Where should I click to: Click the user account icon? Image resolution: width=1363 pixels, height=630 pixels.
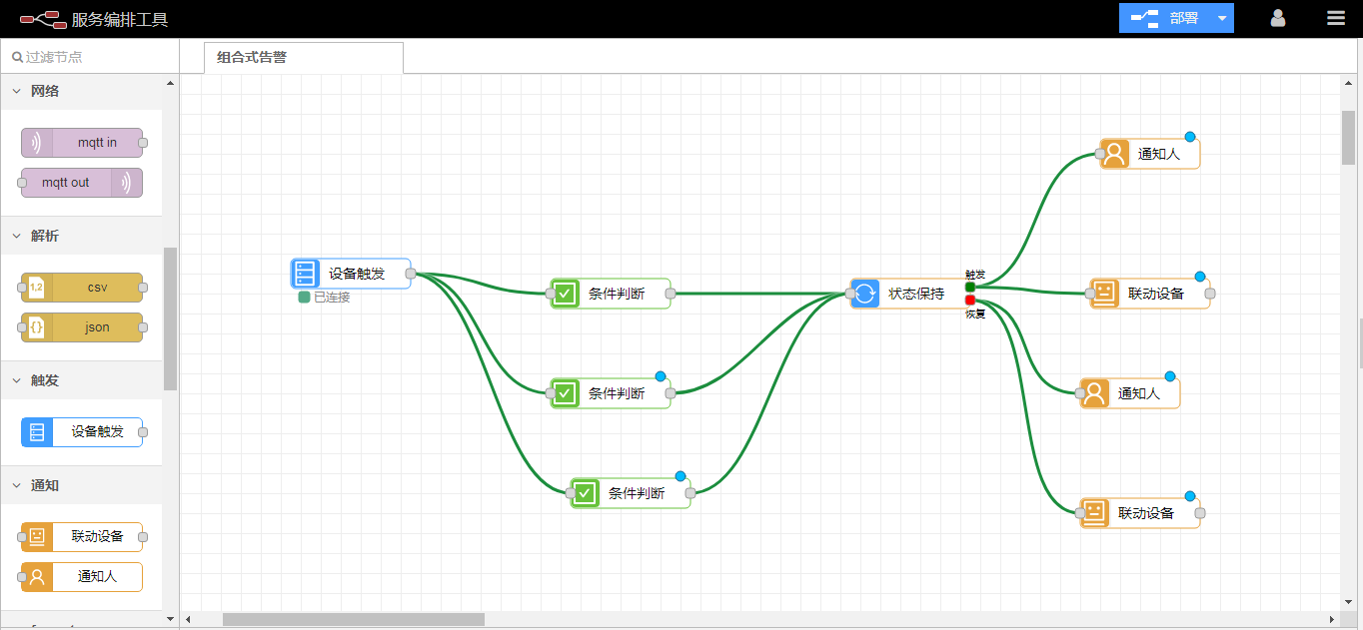pyautogui.click(x=1277, y=18)
